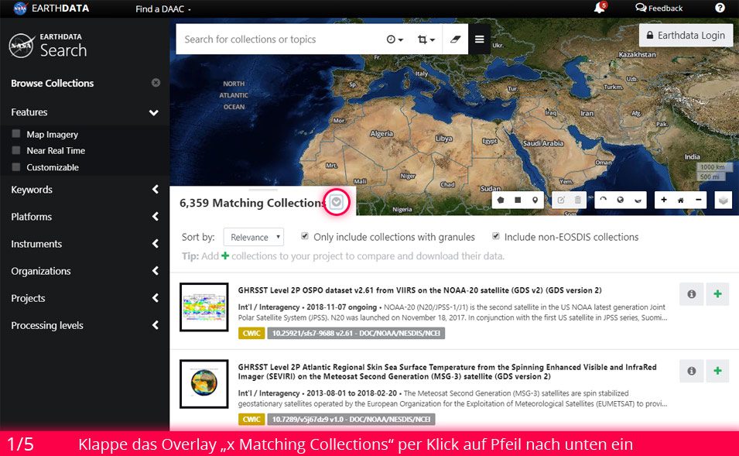Viewport: 739px width, 456px height.
Task: Open the GHRSST Atlantic Regional Skin SST title
Action: [x=447, y=372]
